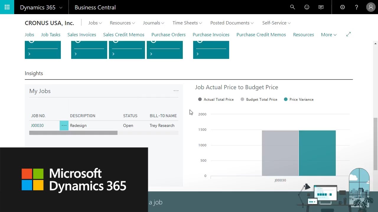Expand page with the diagonal arrows icon

(348, 34)
